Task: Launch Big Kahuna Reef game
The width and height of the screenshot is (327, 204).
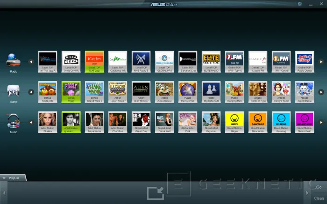Action: [211, 92]
